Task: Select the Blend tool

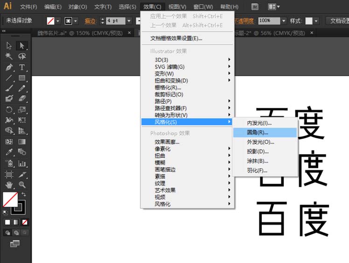Action: tap(22, 152)
